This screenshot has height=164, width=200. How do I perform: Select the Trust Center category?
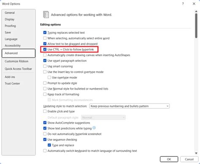click(x=12, y=83)
